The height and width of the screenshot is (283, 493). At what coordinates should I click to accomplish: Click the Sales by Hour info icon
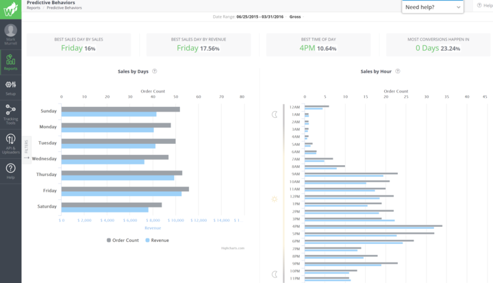[x=398, y=71]
